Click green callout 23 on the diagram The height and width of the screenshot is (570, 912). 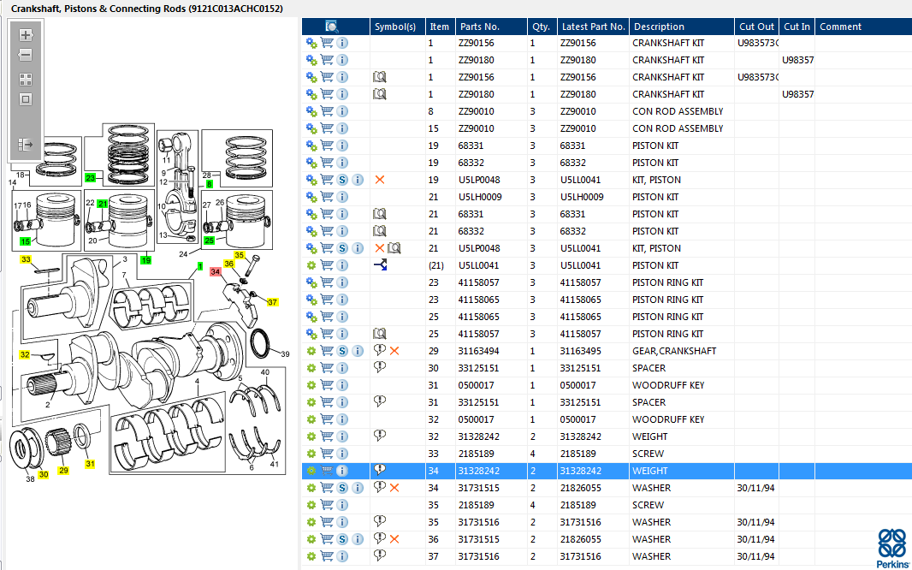point(90,178)
